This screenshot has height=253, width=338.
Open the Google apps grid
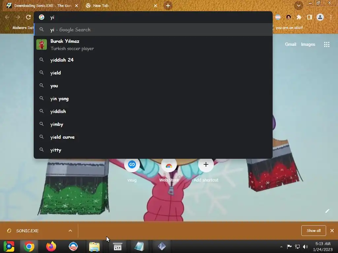[x=326, y=44]
